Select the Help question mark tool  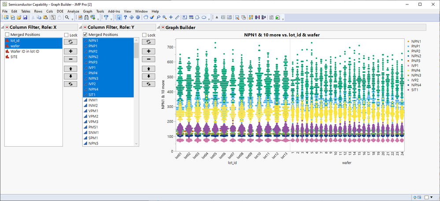pos(125,18)
